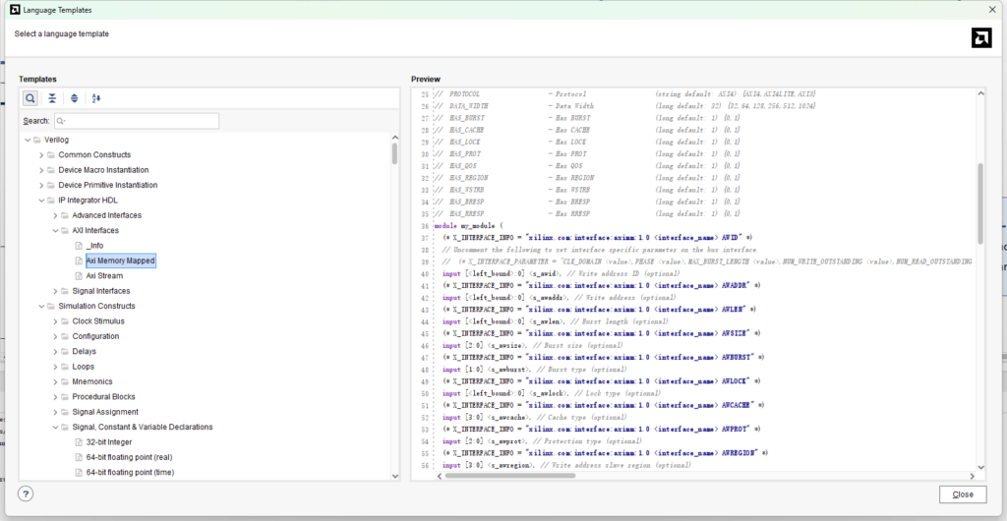The height and width of the screenshot is (521, 1007).
Task: Select 64-bit floating point (real) template
Action: 129,457
